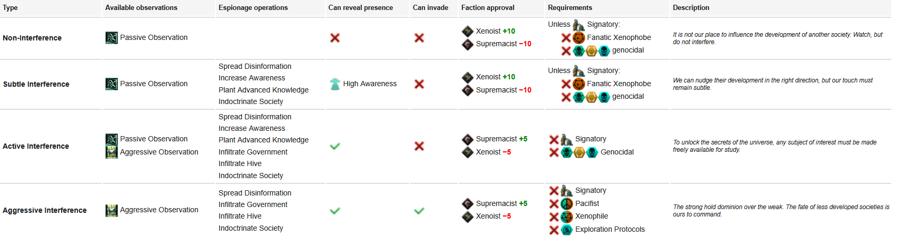Open the Infiltrate Hive link in Active Interference row
The height and width of the screenshot is (237, 897).
240,164
